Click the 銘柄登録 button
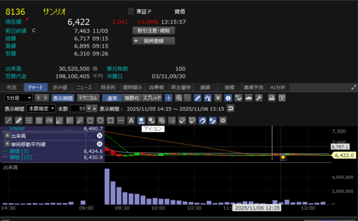This screenshot has height=221, width=358. 153,41
